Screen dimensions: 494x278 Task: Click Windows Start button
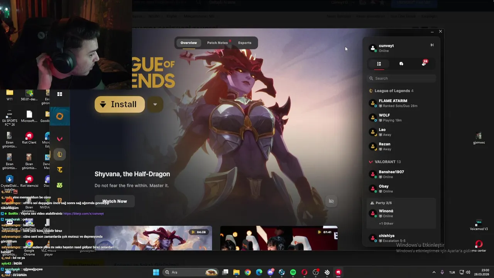tap(156, 272)
